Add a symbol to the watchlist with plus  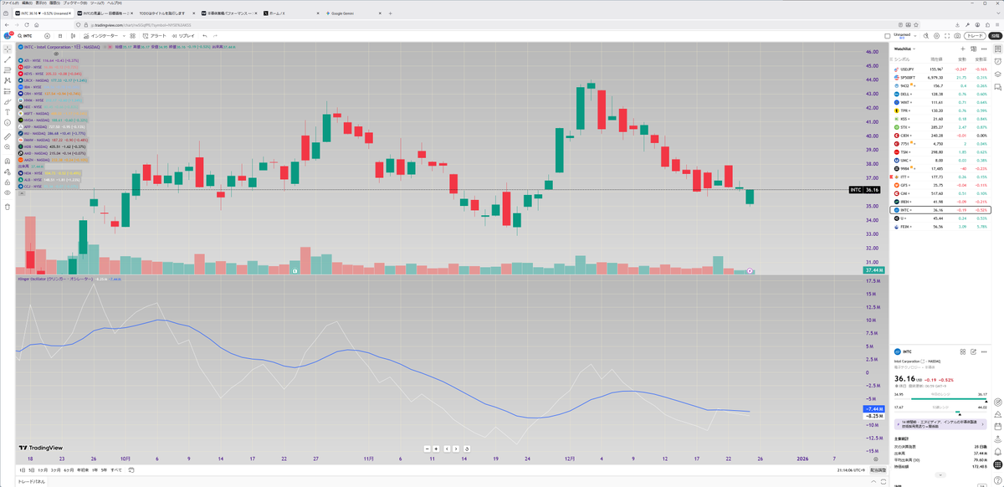point(962,49)
